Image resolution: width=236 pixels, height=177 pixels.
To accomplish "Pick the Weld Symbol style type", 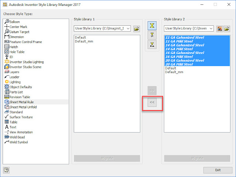I will click(x=16, y=142).
